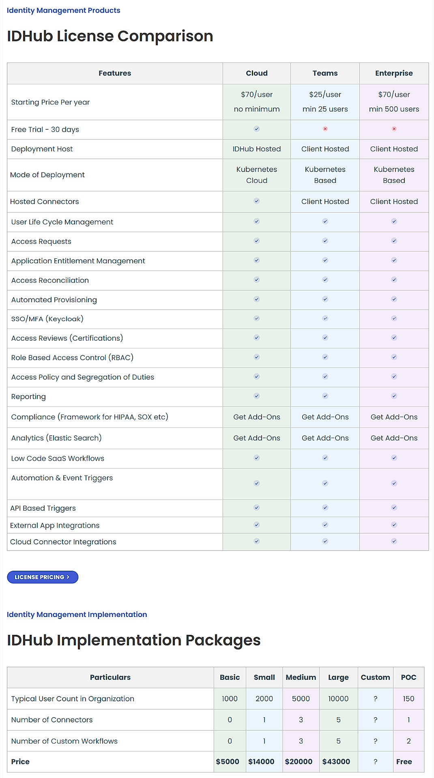Select the Enterprise column header
Screen dimensions: 434x778
(394, 73)
